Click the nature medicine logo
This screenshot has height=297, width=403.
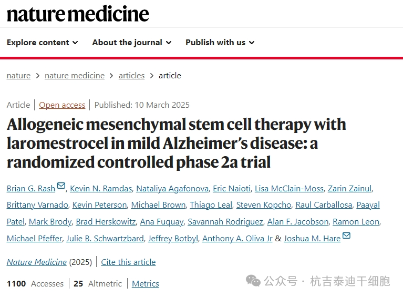tap(78, 14)
